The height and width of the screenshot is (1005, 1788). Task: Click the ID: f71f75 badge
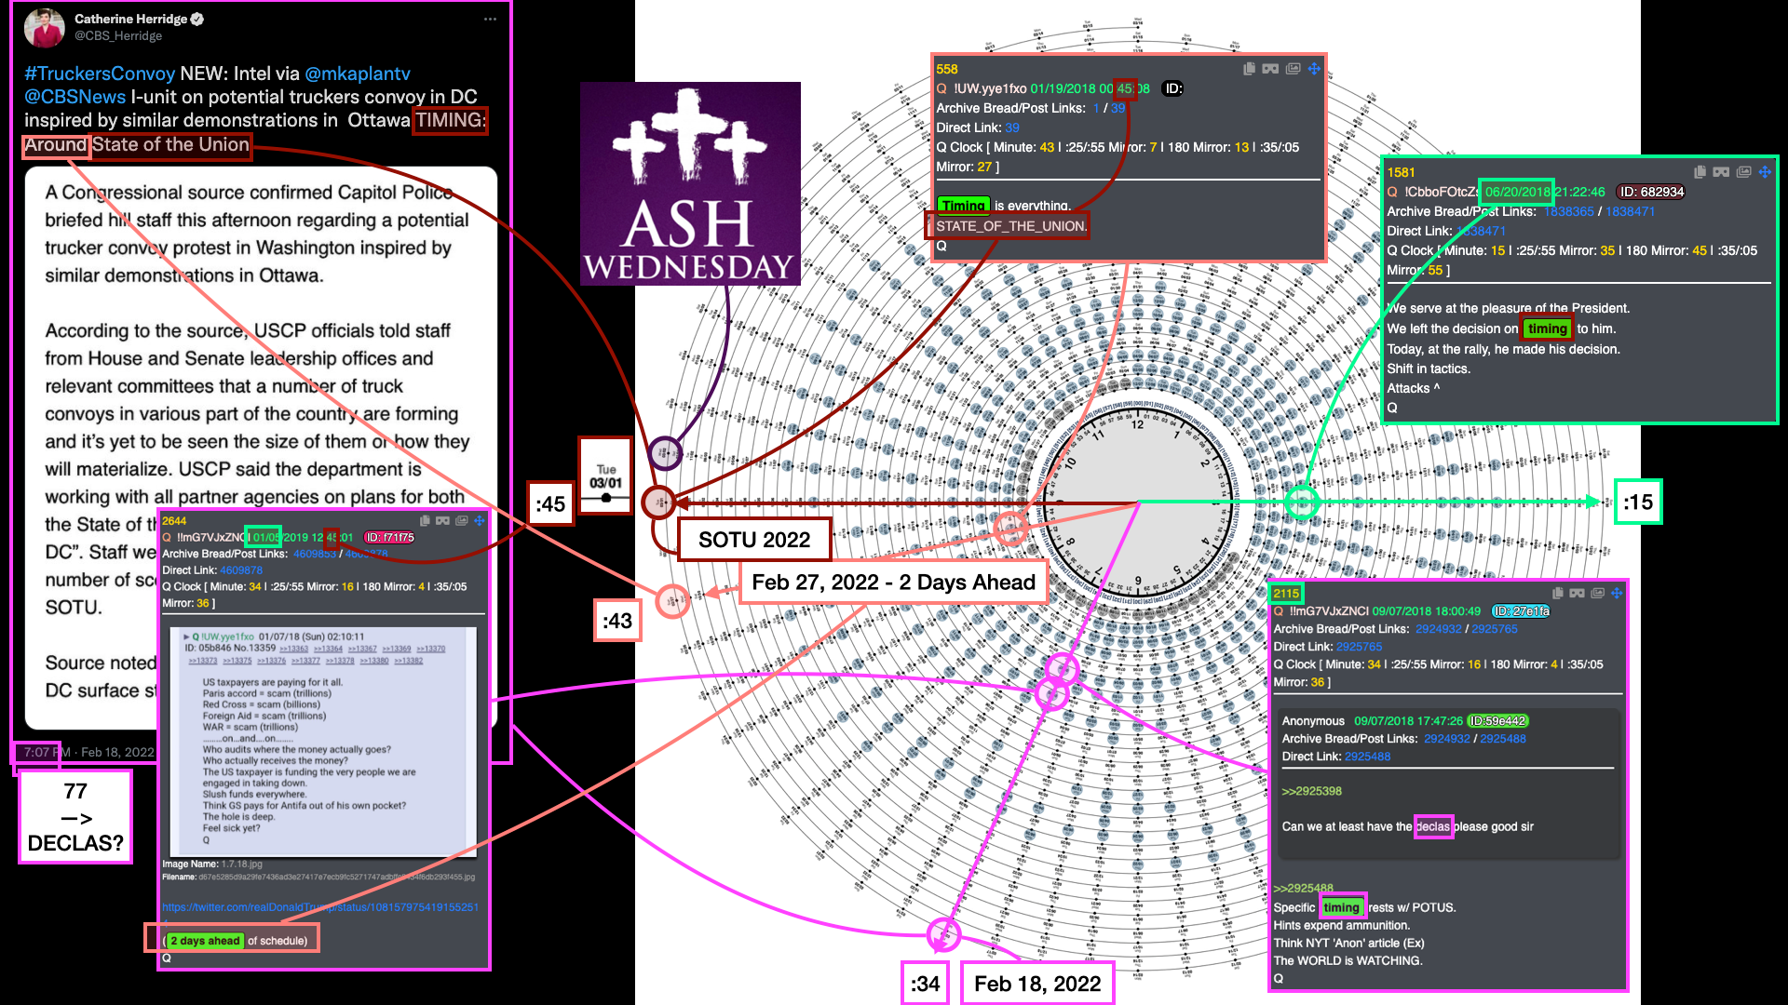click(389, 538)
